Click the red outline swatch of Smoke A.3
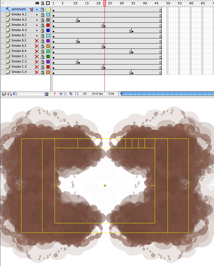This screenshot has width=214, height=266. 48,25
